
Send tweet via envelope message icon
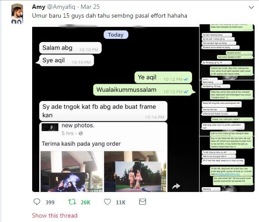click(x=142, y=202)
